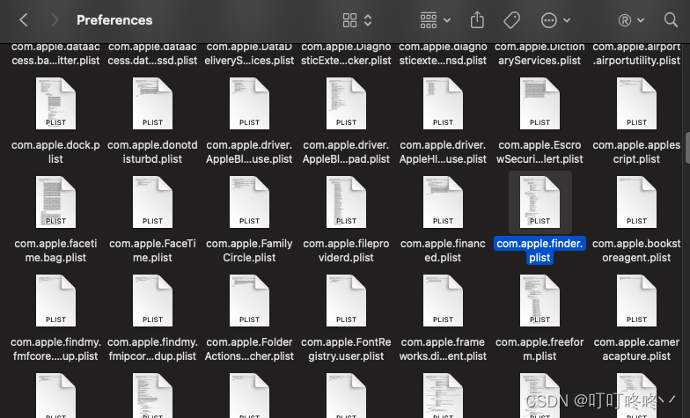Screen dimensions: 690x418
Task: Select com.apple.findmy.fmfcore....up.plist icon
Action: point(55,301)
